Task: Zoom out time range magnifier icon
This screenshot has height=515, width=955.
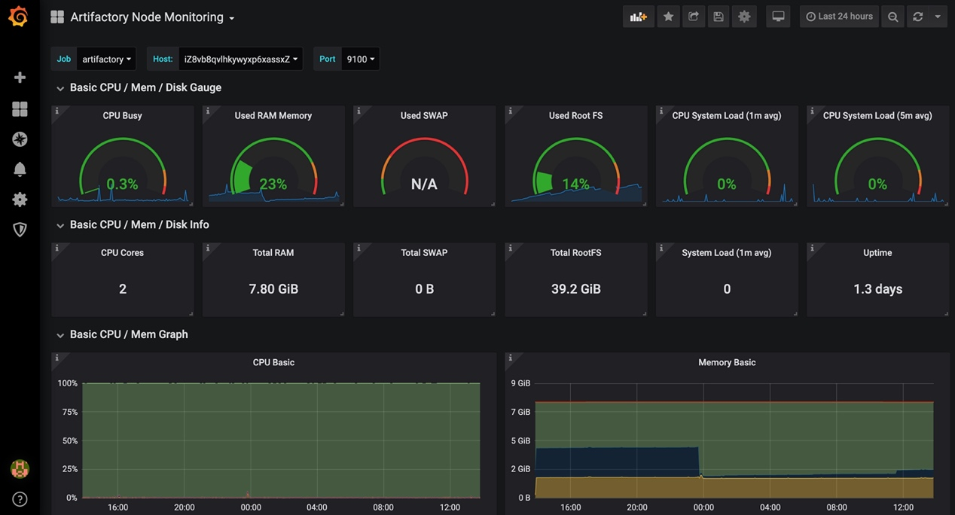Action: 892,17
